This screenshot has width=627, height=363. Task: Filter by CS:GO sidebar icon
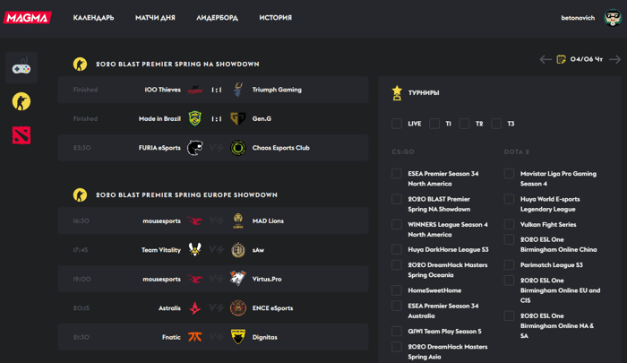click(21, 101)
